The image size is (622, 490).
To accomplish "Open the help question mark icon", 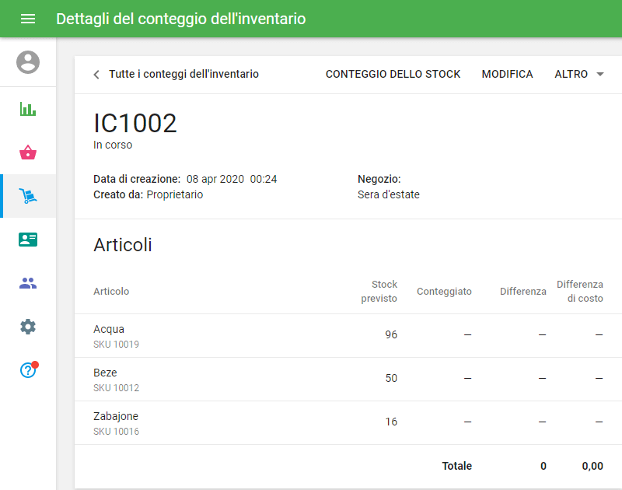I will coord(28,370).
